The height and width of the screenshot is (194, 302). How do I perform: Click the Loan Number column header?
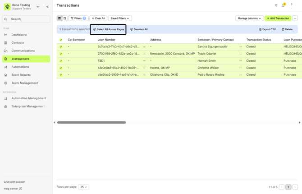point(106,40)
